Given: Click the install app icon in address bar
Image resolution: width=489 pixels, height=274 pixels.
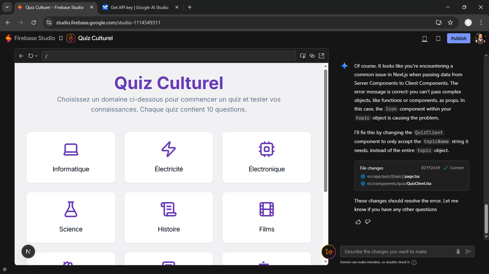Looking at the screenshot, I should pos(439,22).
